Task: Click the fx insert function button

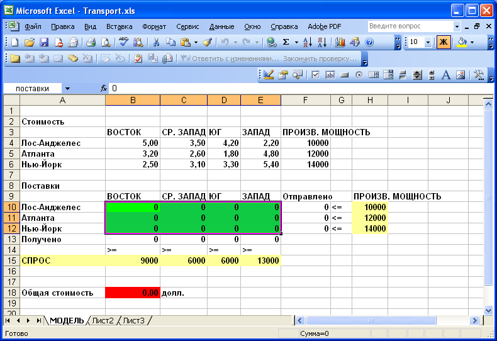Action: [104, 89]
